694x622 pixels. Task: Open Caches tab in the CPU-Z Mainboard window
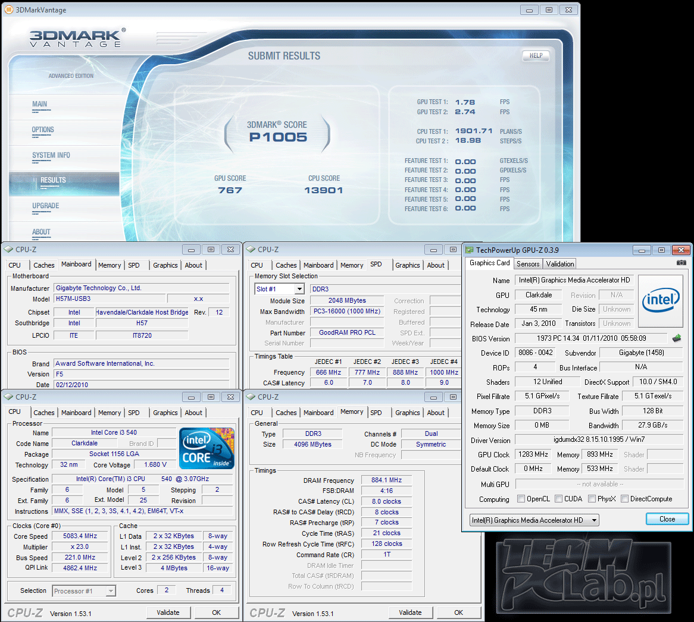tap(44, 265)
